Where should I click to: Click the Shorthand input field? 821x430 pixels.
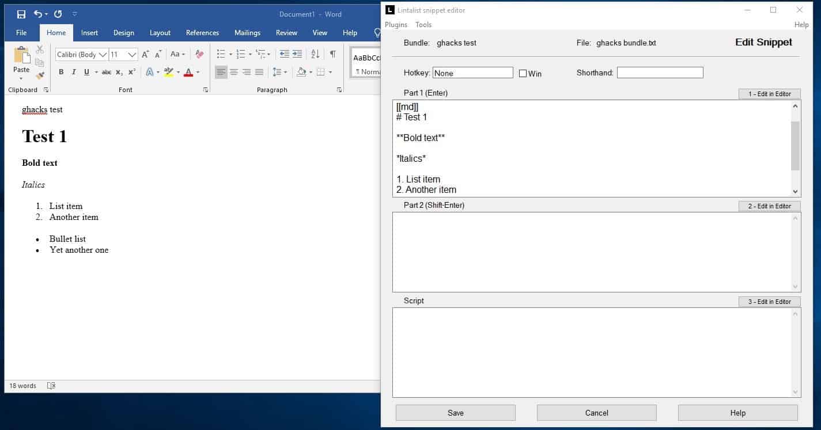click(x=660, y=73)
